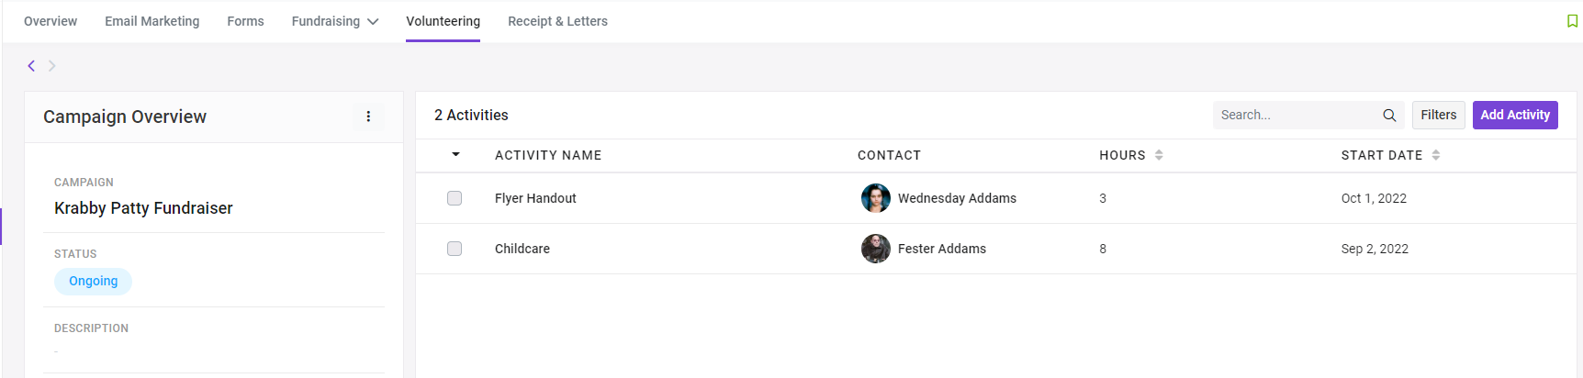Go back with the left chevron arrow

coord(31,65)
